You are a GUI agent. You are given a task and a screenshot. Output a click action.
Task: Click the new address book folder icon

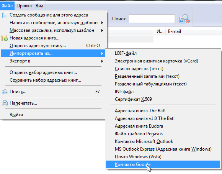5,38
